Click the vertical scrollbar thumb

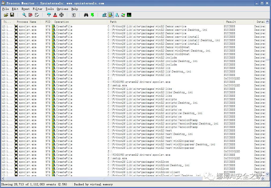(267, 60)
